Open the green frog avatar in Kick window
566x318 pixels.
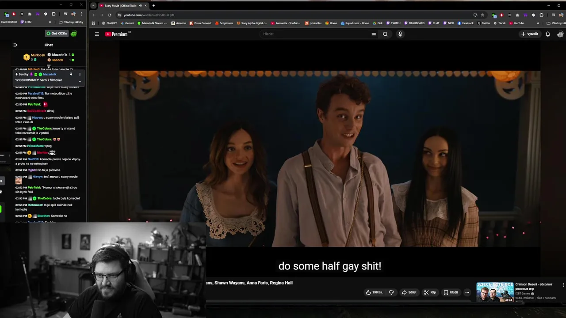coord(73,34)
